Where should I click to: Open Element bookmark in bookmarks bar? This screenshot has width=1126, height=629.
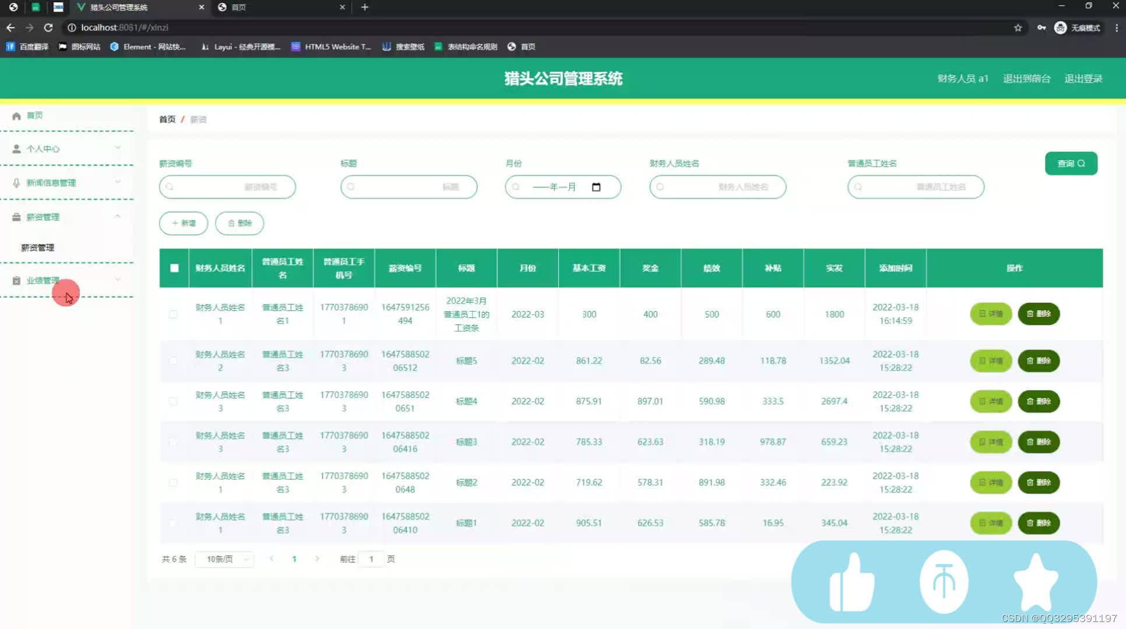[x=148, y=47]
